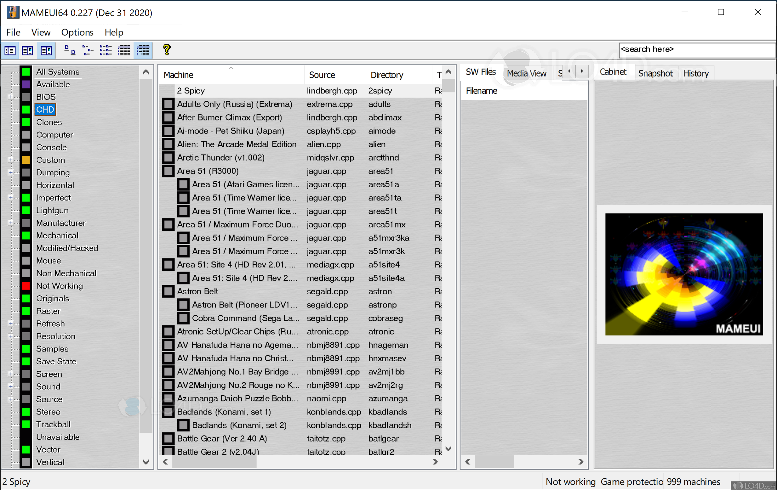Click the box beside Arctic Thunder (v1.002)
This screenshot has width=777, height=490.
(x=168, y=158)
